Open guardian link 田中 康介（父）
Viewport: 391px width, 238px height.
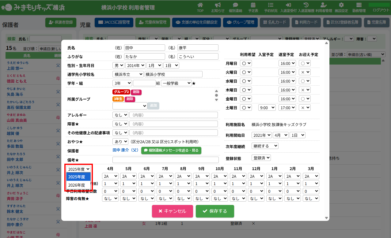point(126,150)
